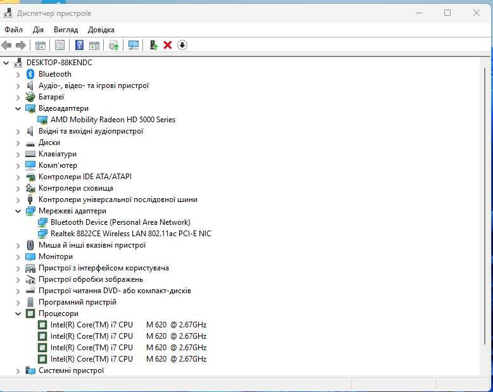Open the Довідка menu

click(101, 30)
